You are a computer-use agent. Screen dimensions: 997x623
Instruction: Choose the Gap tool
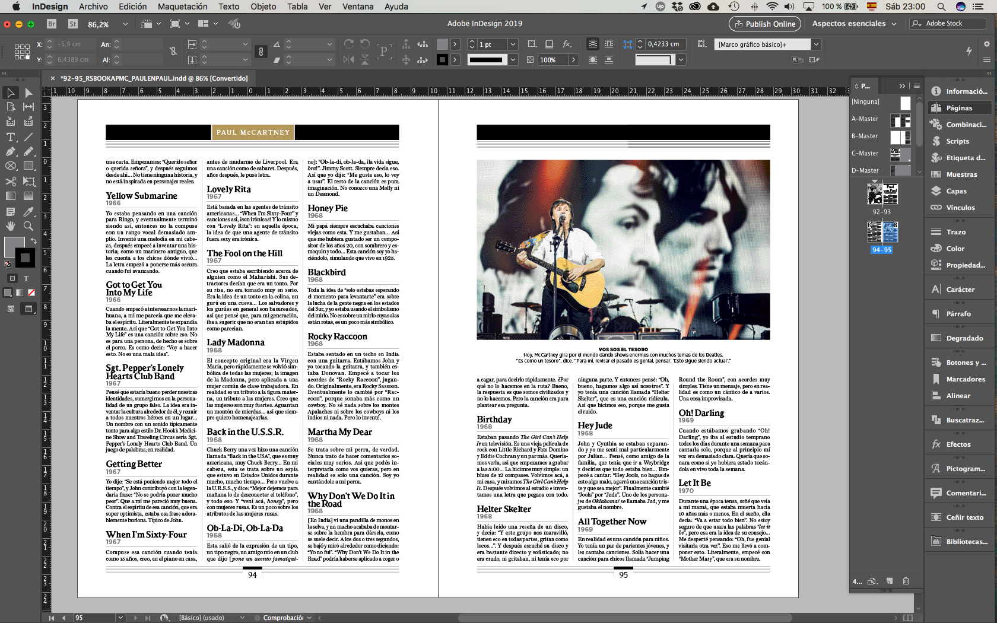pos(28,107)
